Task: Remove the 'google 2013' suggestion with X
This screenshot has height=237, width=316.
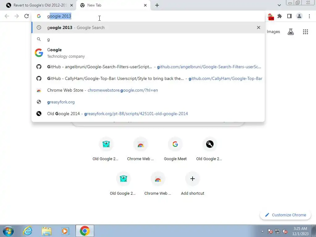Action: pos(259,27)
